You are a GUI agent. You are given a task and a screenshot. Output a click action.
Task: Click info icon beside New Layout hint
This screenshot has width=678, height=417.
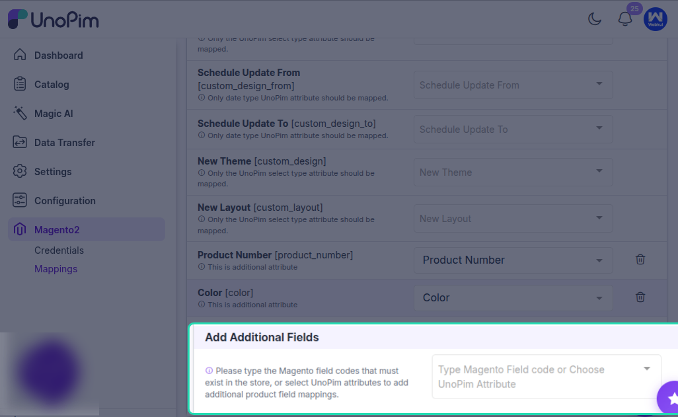[202, 219]
